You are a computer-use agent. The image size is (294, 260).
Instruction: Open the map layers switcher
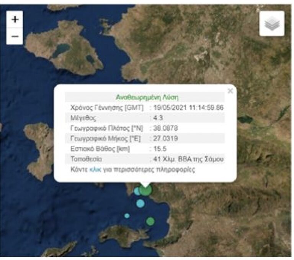[272, 23]
